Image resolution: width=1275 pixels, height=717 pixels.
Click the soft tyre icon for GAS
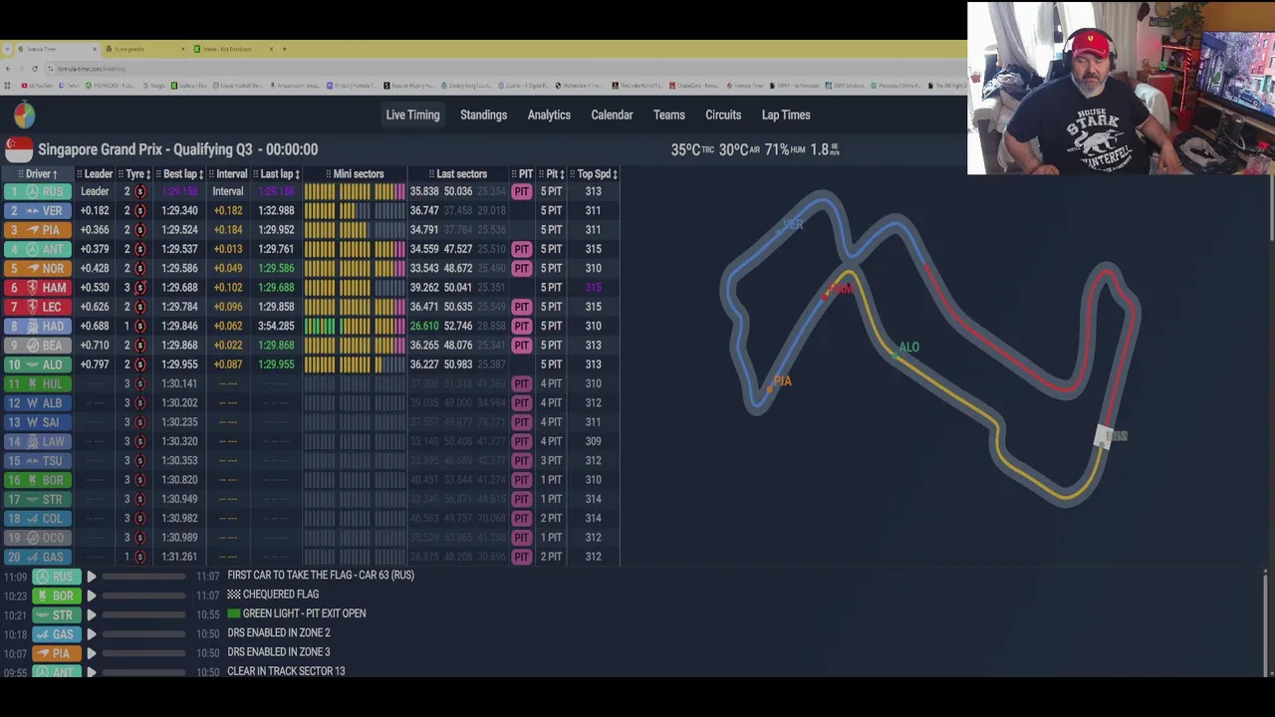pyautogui.click(x=140, y=557)
